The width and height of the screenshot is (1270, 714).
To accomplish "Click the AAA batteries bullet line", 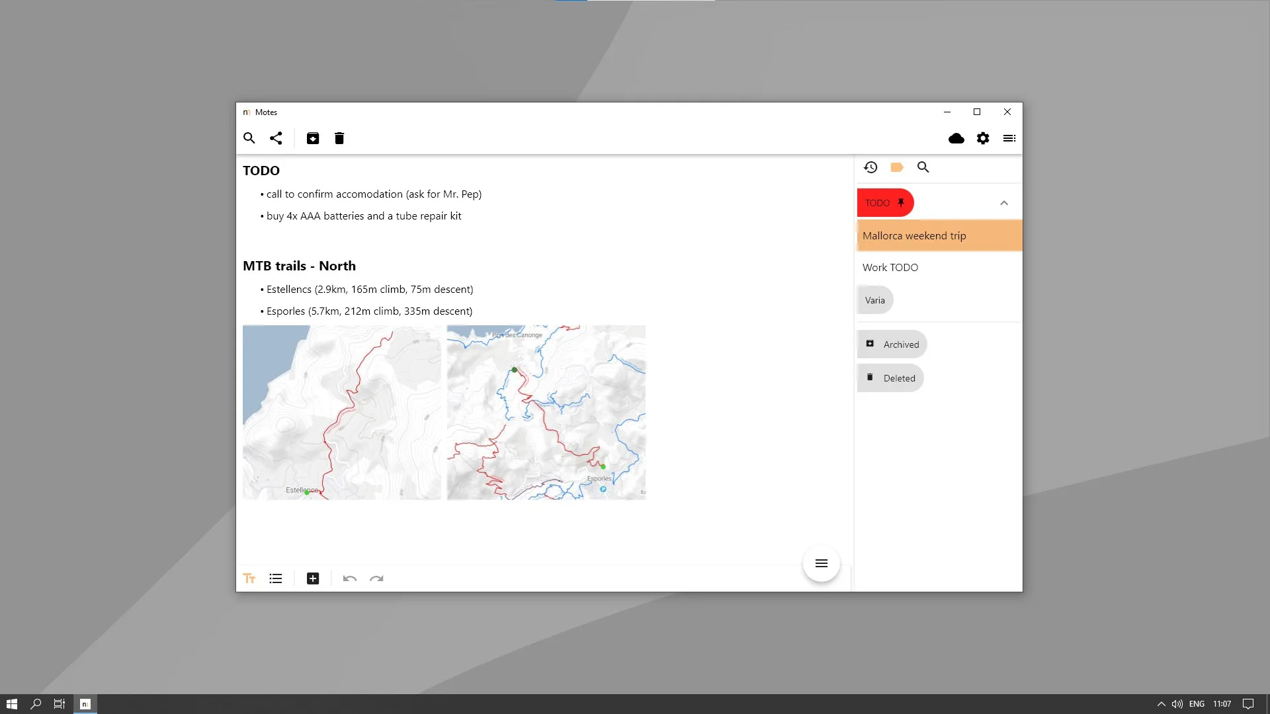I will pos(364,216).
